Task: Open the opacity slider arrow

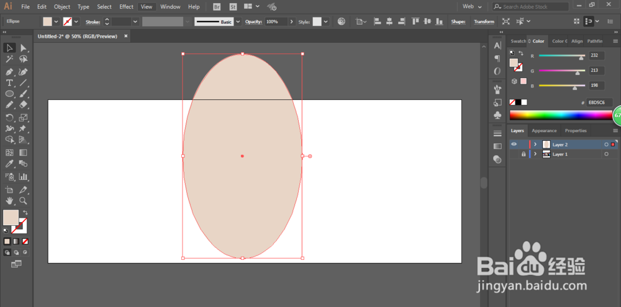Action: point(292,22)
